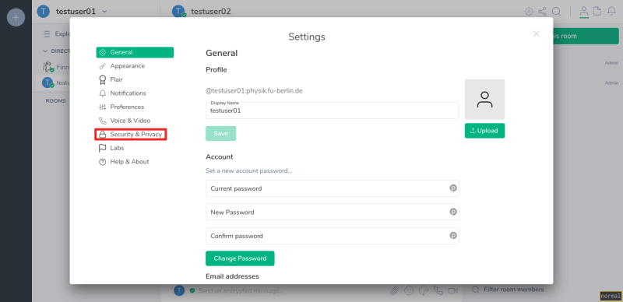The width and height of the screenshot is (623, 302).
Task: Click the Change Password button
Action: click(x=240, y=258)
